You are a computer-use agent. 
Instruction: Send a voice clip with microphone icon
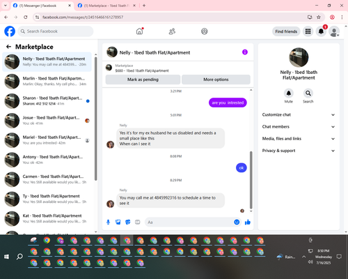coord(108,222)
